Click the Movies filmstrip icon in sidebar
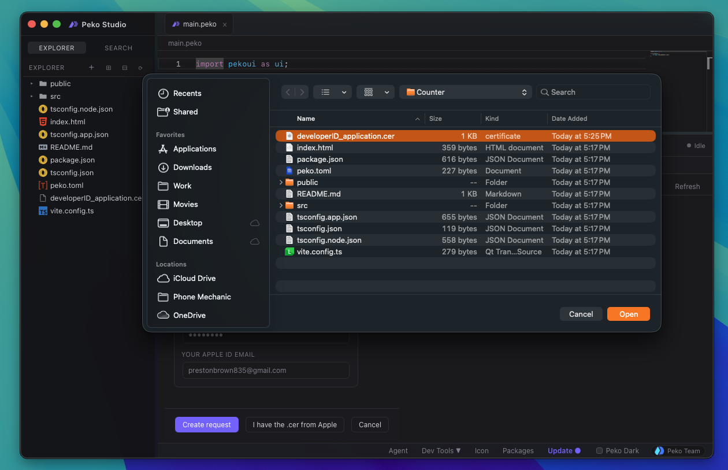 point(163,204)
